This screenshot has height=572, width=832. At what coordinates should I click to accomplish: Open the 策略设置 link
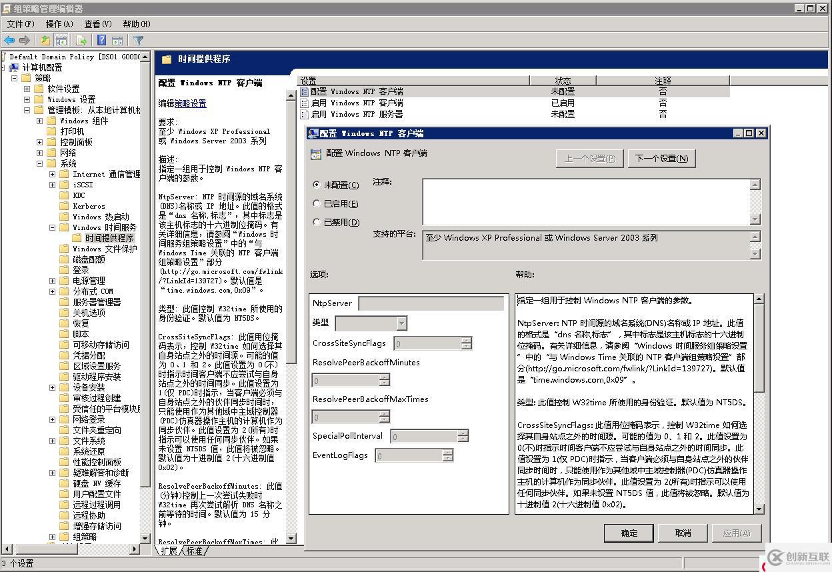pos(191,103)
